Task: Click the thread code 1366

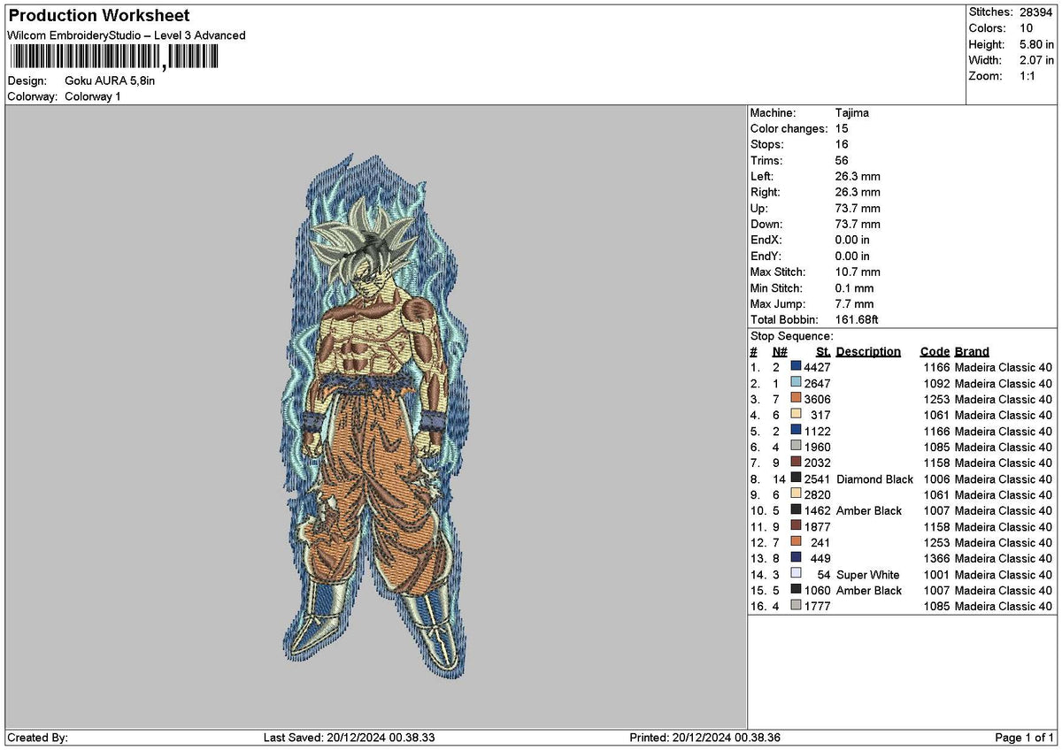Action: coord(936,559)
